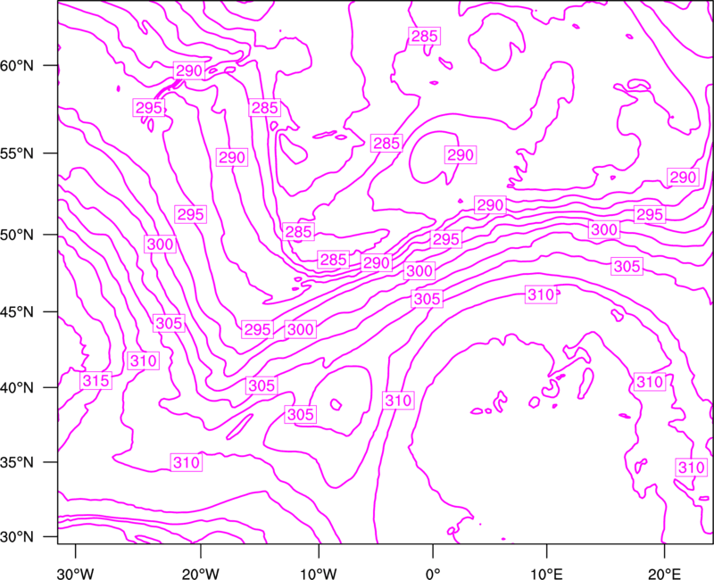Click the 60°N latitude axis label
Image resolution: width=714 pixels, height=580 pixels.
17,66
